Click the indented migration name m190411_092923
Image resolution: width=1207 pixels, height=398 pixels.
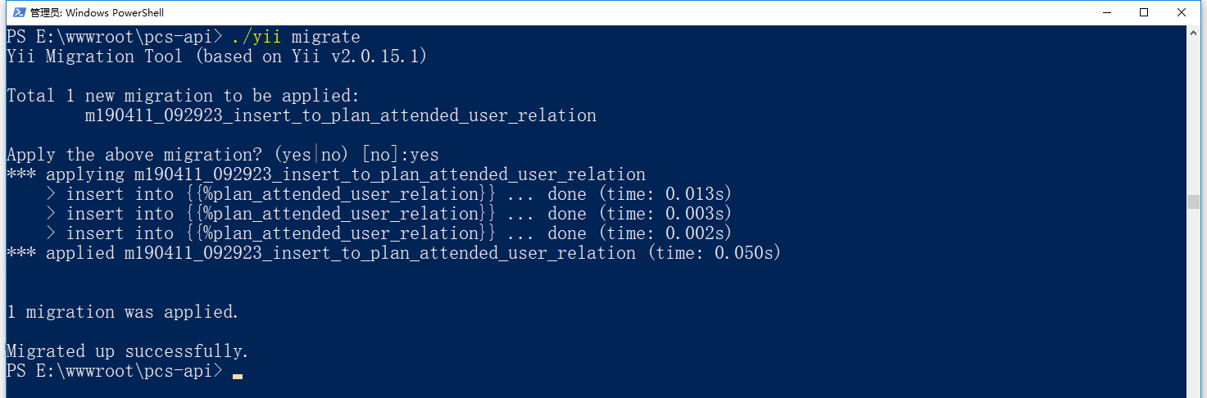coord(340,115)
